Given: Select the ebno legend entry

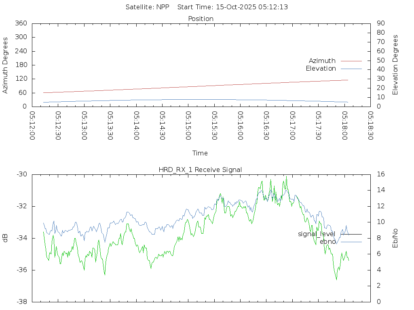Looking at the screenshot, I should (327, 242).
